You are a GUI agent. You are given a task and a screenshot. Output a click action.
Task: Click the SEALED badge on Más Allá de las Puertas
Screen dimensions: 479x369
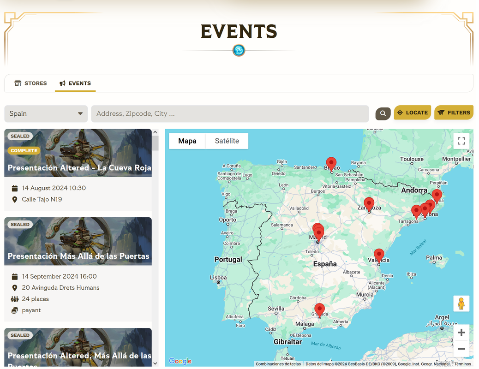pyautogui.click(x=20, y=225)
